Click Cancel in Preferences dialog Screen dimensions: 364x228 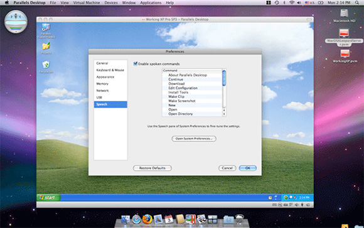pos(227,168)
